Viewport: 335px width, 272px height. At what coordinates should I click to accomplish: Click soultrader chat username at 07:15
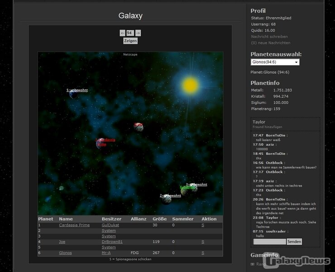tap(276, 231)
